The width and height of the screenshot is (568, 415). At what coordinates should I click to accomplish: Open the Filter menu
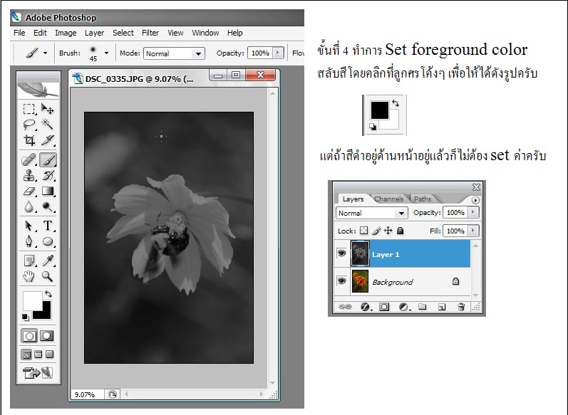(150, 33)
